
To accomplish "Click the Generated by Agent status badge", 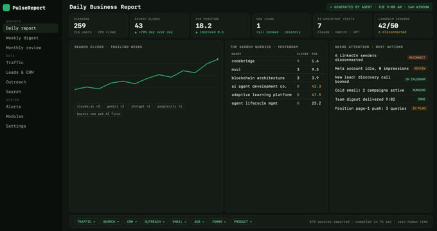I will click(379, 7).
